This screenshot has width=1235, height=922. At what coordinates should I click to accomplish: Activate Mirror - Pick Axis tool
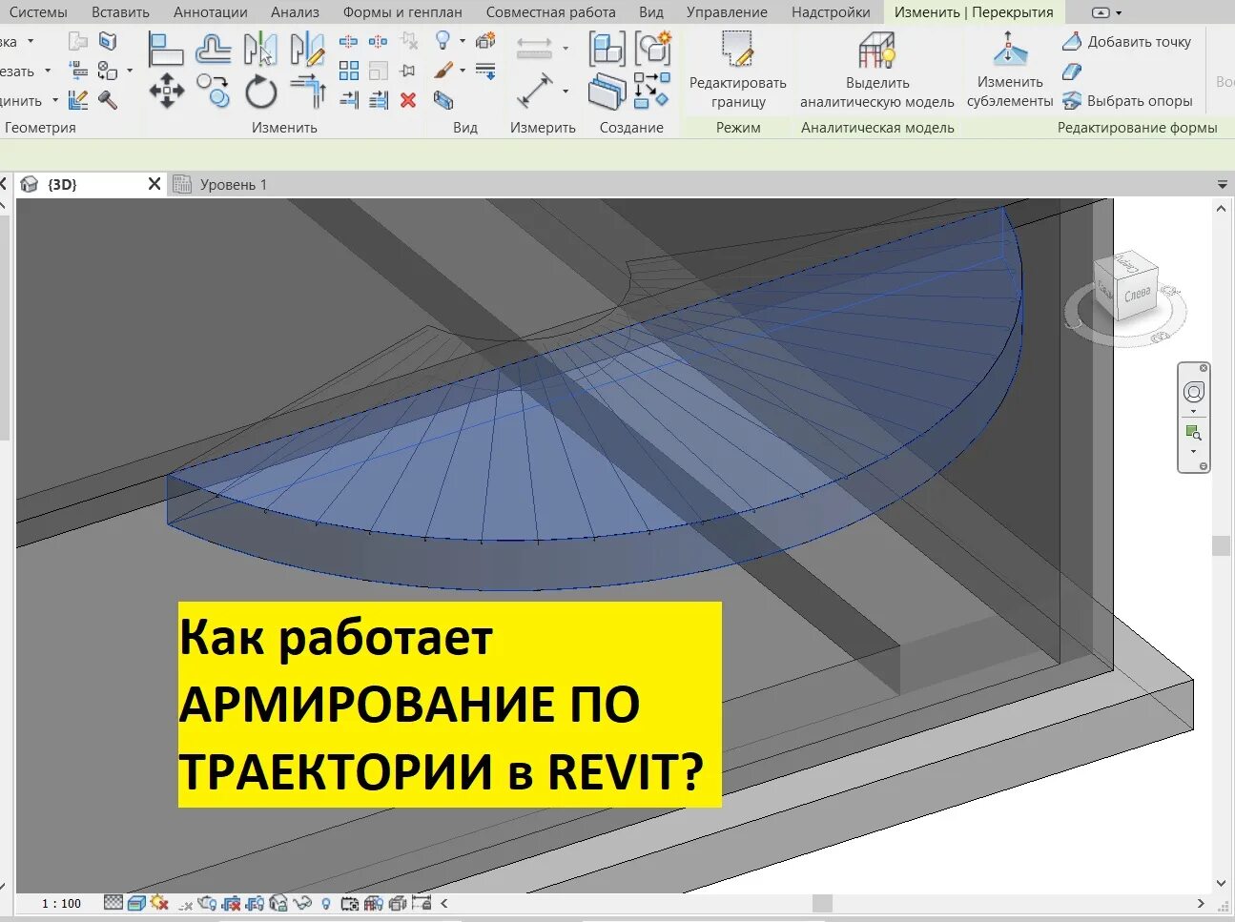pyautogui.click(x=260, y=49)
